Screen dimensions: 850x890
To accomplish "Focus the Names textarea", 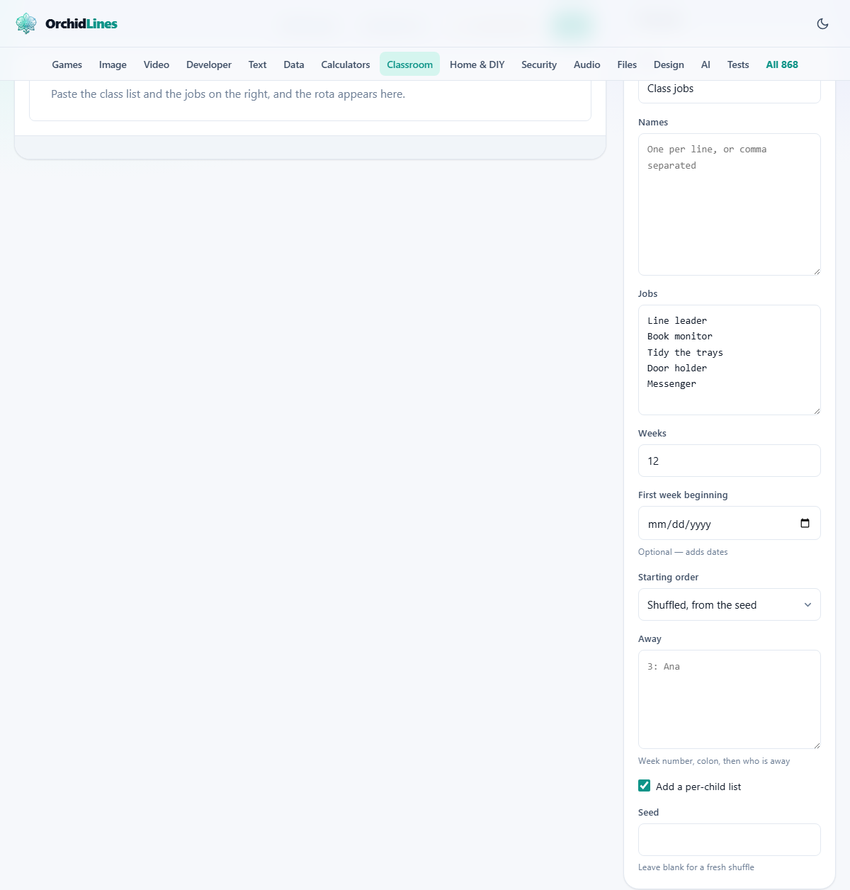I will click(729, 204).
